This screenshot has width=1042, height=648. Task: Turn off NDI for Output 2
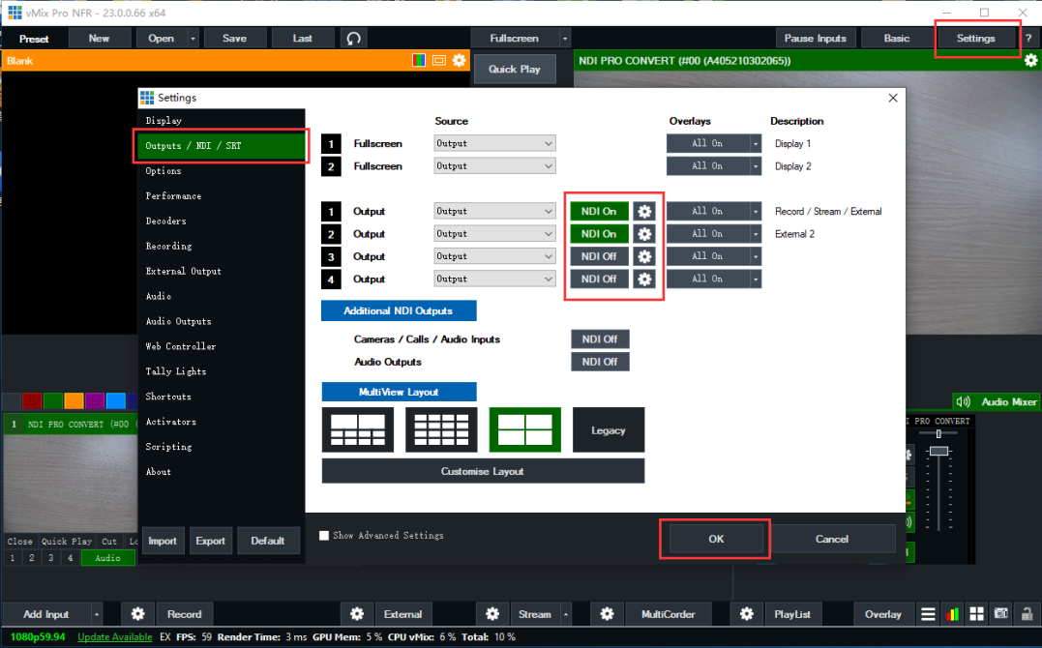(x=600, y=234)
